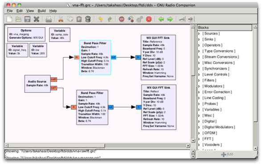
Task: Select OFDM in blocks tree
Action: point(210,133)
